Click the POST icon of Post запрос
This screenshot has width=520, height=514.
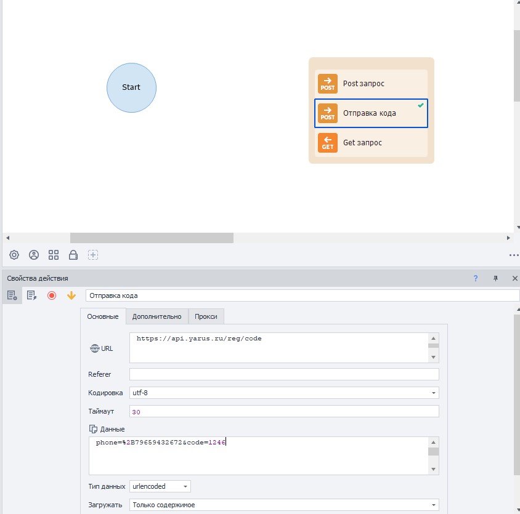pyautogui.click(x=328, y=84)
